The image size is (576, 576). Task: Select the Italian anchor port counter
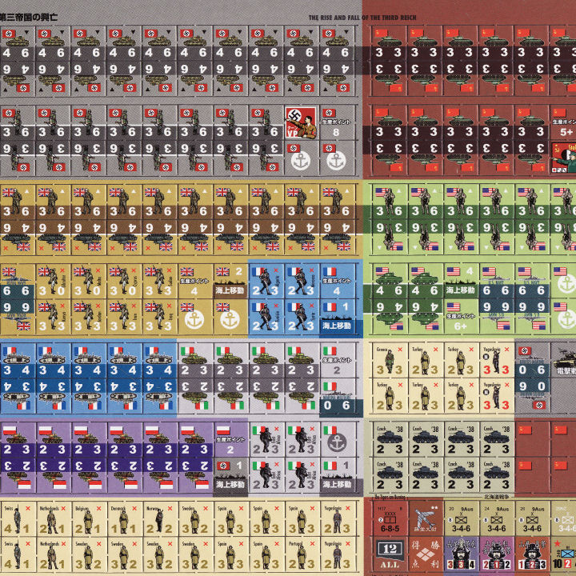pyautogui.click(x=336, y=440)
